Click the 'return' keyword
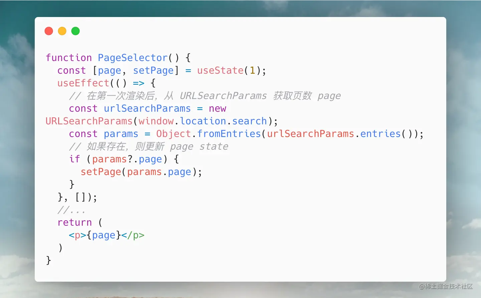The image size is (481, 298). click(x=74, y=222)
